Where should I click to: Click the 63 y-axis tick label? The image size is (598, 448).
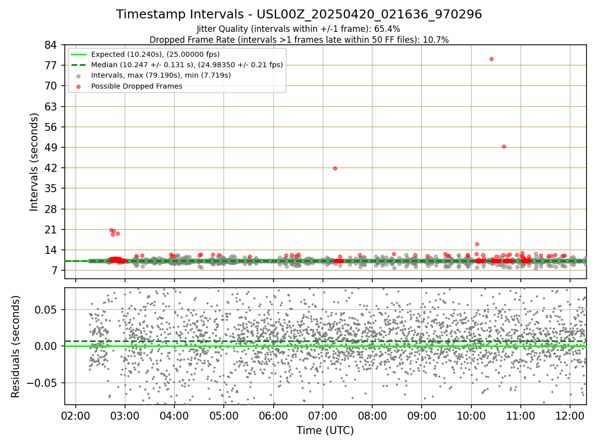point(51,107)
